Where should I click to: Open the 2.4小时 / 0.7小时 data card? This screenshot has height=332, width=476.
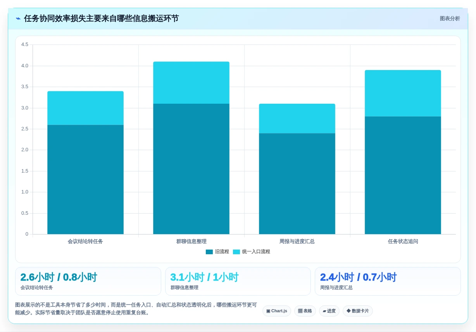coord(388,281)
